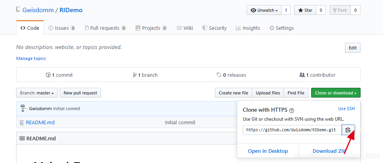This screenshot has width=383, height=163.
Task: Click New pull request button
Action: tap(81, 93)
